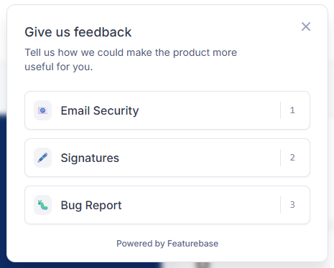Image resolution: width=334 pixels, height=268 pixels.
Task: Click the "Email Security" text label
Action: click(x=100, y=110)
